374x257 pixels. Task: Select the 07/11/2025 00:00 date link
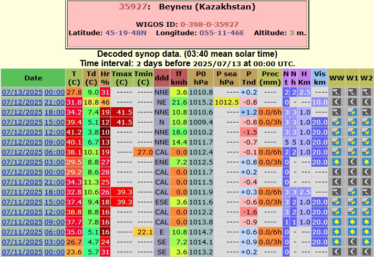tap(22, 252)
